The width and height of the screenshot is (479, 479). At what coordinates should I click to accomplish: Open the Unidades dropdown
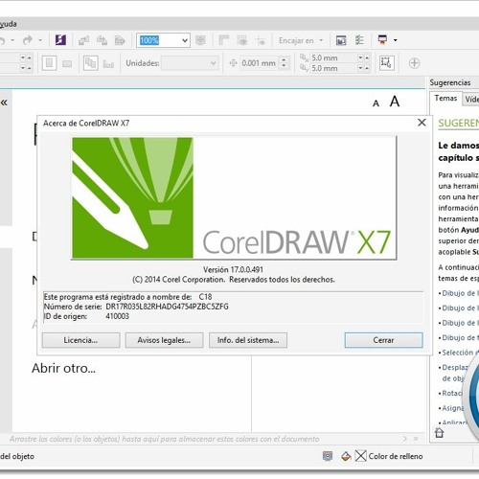190,63
